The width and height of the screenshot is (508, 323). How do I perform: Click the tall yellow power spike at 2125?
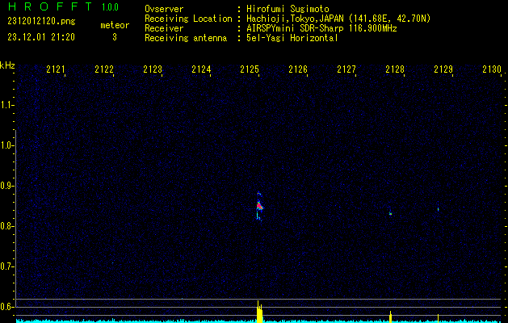tap(259, 312)
